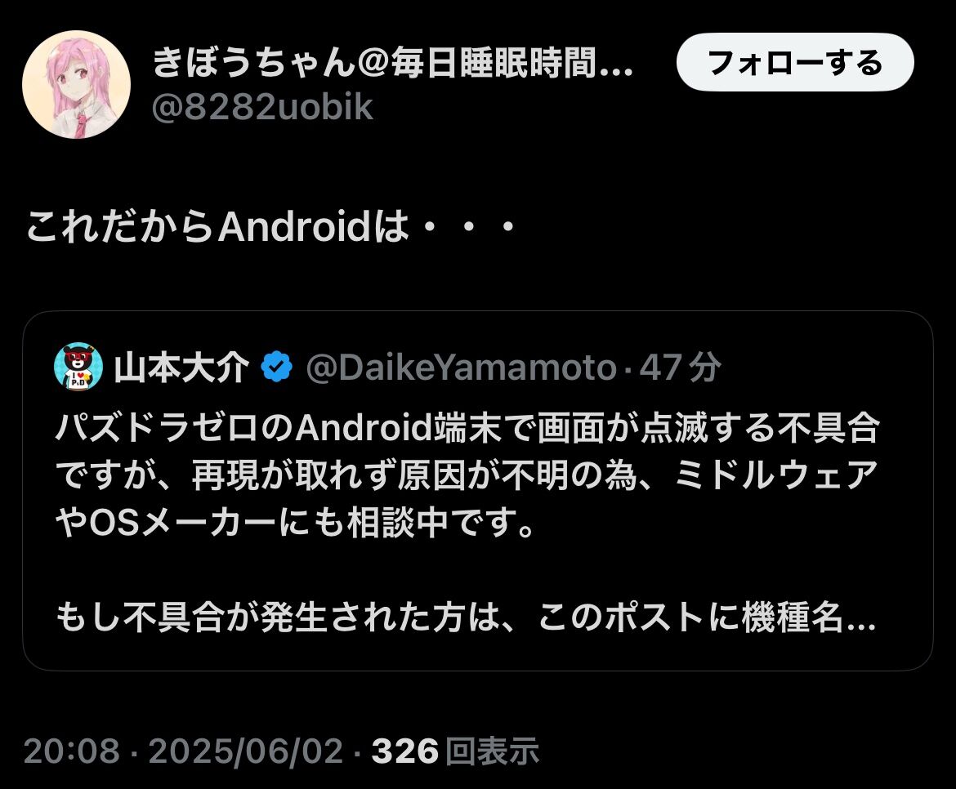Image resolution: width=956 pixels, height=789 pixels.
Task: Click the これだからAndroidは tweet text
Action: click(x=272, y=226)
